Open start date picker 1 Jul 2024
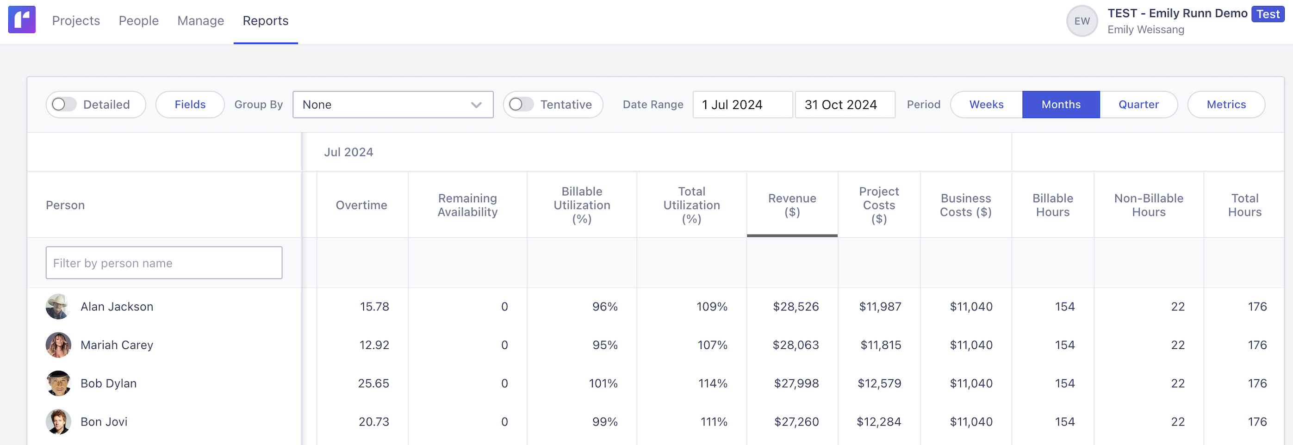 [742, 105]
